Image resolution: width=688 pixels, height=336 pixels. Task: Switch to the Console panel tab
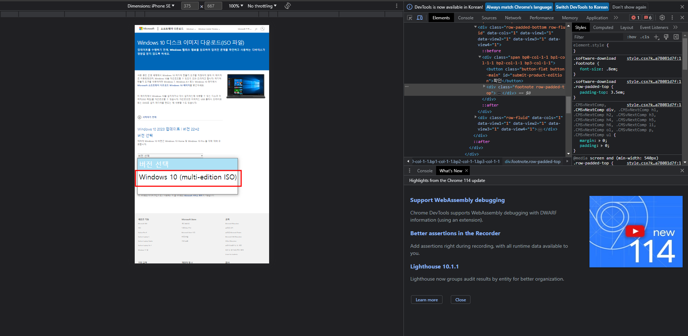(x=465, y=18)
